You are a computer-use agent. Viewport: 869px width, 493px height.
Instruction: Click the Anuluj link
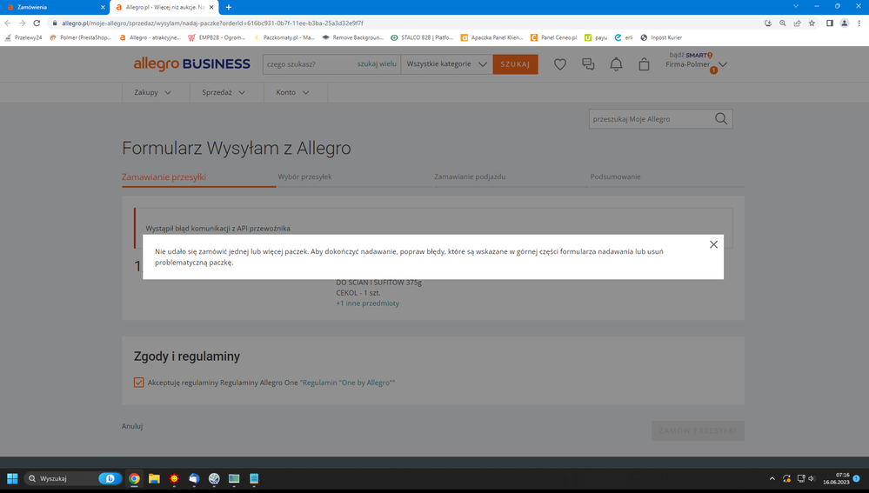pos(132,426)
